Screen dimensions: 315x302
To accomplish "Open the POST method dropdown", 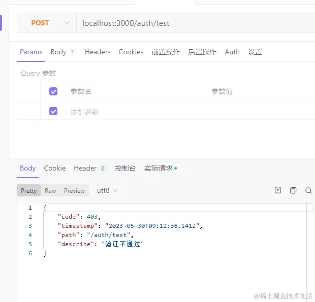I will (47, 23).
